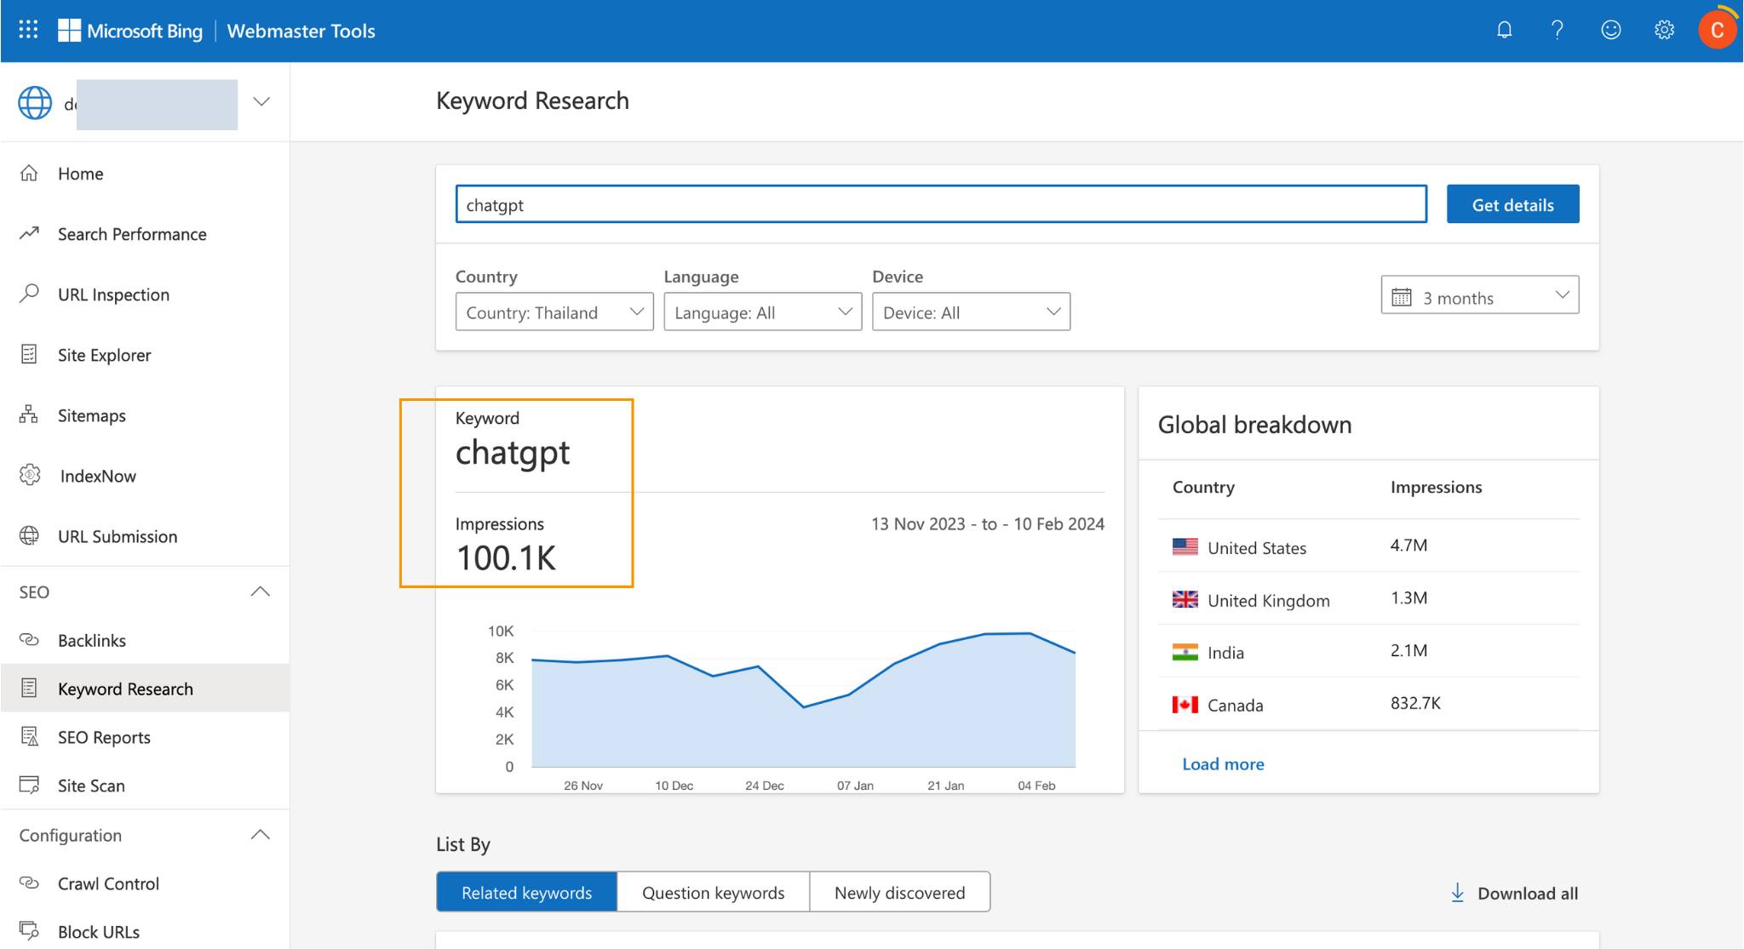Open the Language: All dropdown
1744x949 pixels.
(762, 312)
